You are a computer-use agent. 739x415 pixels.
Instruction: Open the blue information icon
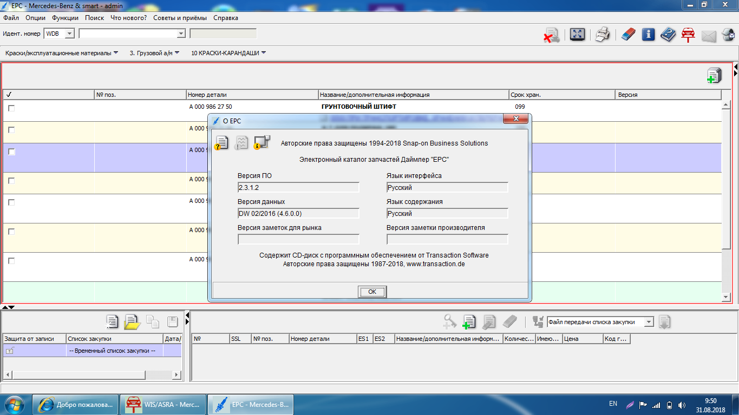click(648, 35)
